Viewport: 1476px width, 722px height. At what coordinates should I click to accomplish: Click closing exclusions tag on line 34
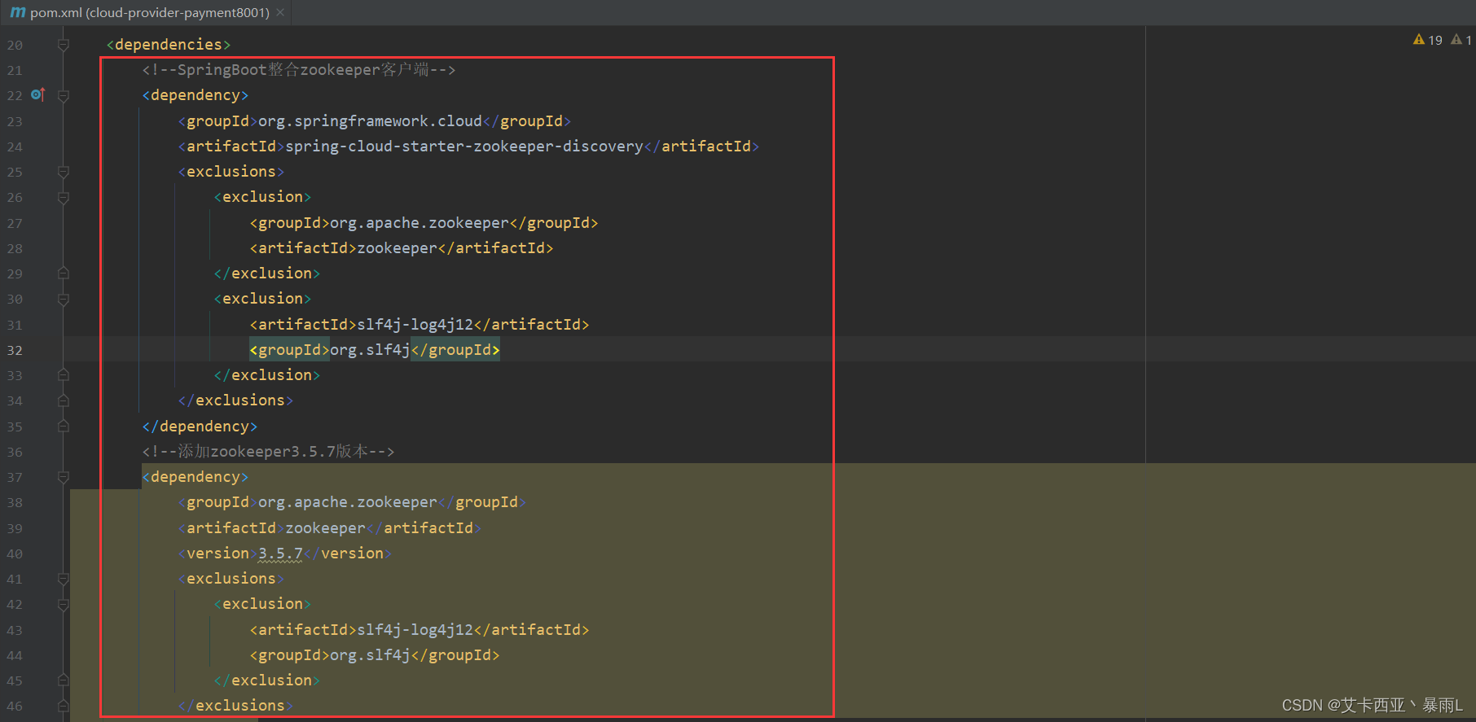tap(235, 400)
